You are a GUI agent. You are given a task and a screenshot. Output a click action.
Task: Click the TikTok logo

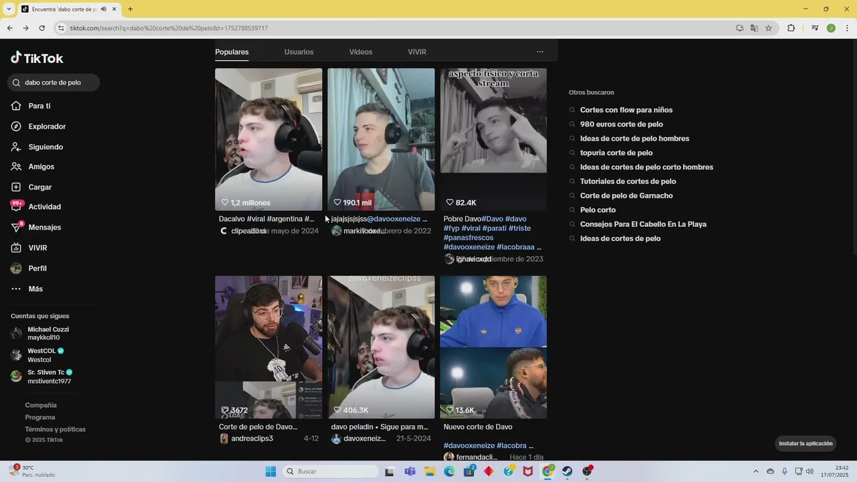pos(37,58)
